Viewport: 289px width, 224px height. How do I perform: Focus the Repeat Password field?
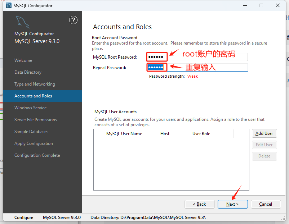(197, 67)
